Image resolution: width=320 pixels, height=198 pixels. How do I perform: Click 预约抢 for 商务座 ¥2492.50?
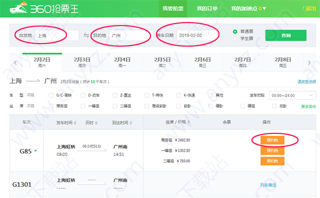coord(272,140)
